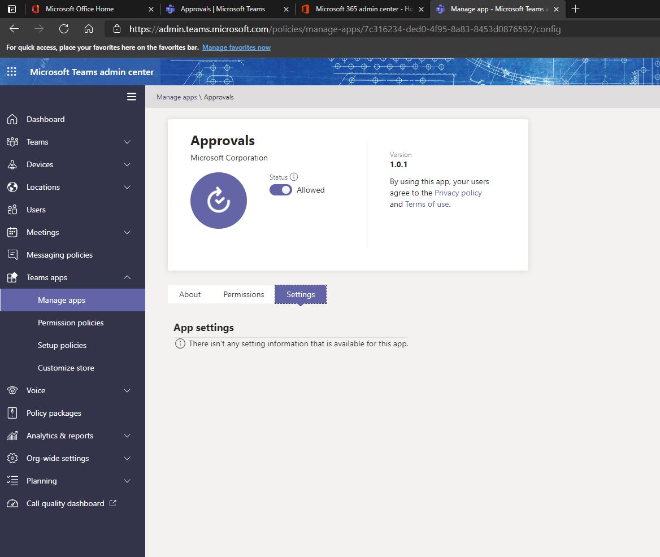Click the Teams people icon in sidebar
The height and width of the screenshot is (557, 660).
pyautogui.click(x=12, y=142)
